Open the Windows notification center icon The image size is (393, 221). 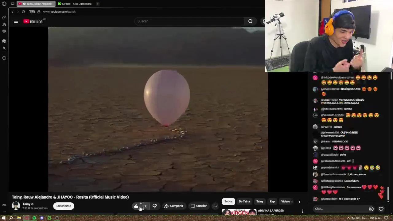(387, 218)
